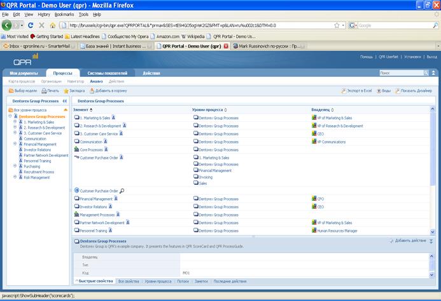Expand the Purchasing tree node
Screen dimensions: 441x301
point(15,166)
